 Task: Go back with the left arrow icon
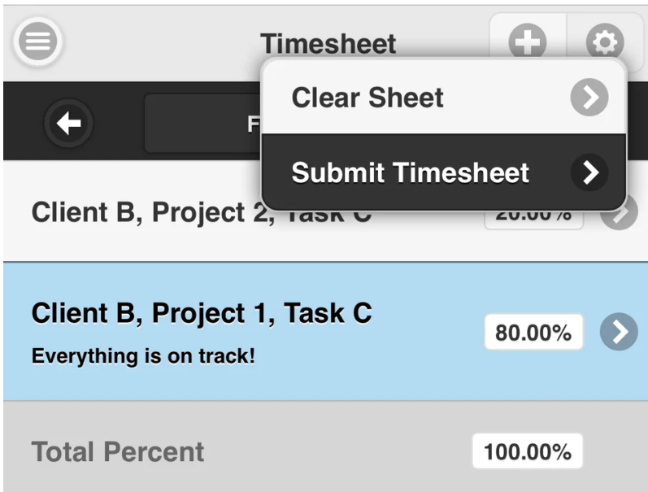68,124
